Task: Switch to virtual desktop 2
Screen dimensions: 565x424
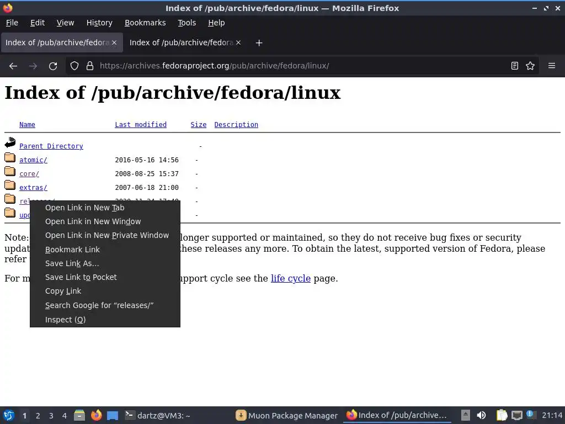Action: (38, 416)
